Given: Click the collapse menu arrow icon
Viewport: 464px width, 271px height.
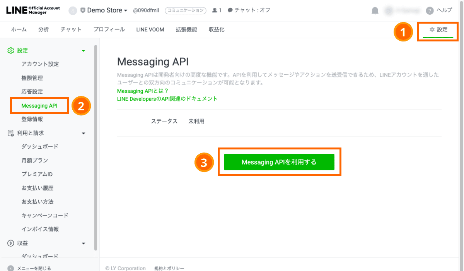Looking at the screenshot, I should [11, 268].
